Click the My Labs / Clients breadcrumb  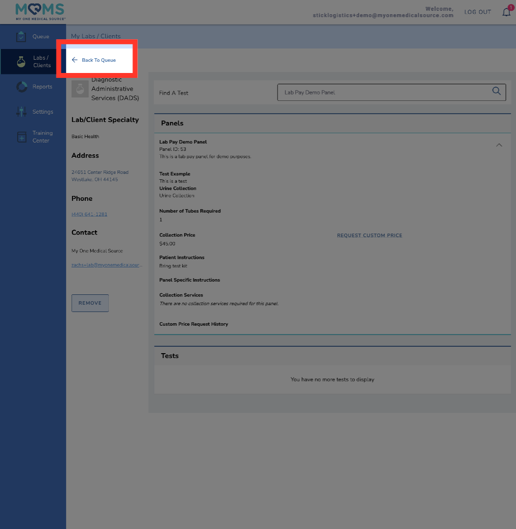click(x=96, y=36)
